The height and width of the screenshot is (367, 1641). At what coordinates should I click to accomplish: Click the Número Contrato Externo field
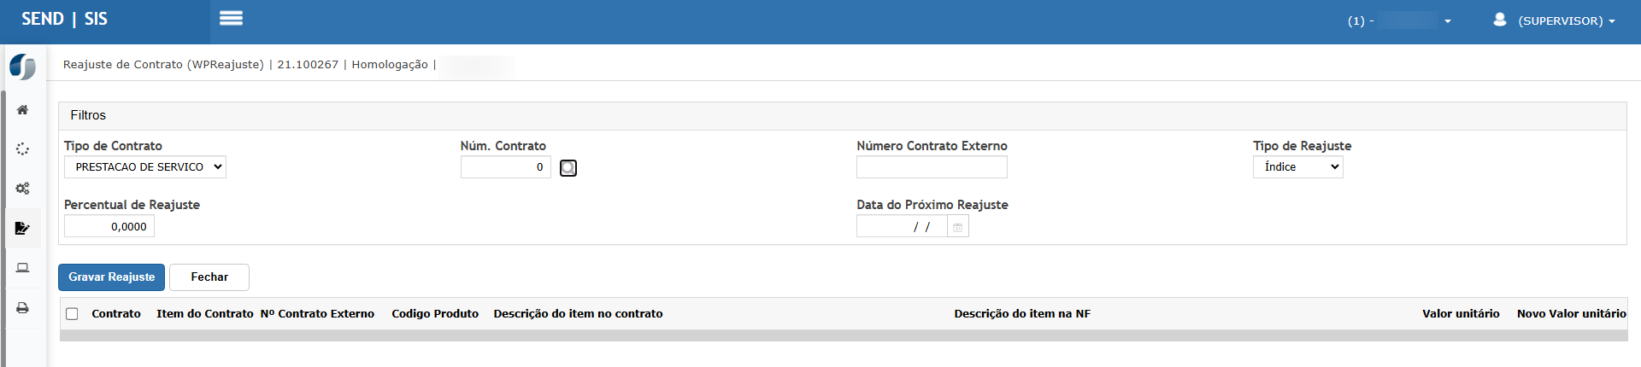pos(932,167)
